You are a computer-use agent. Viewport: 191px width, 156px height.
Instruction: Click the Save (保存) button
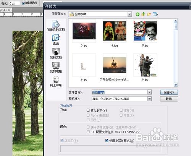point(169,92)
